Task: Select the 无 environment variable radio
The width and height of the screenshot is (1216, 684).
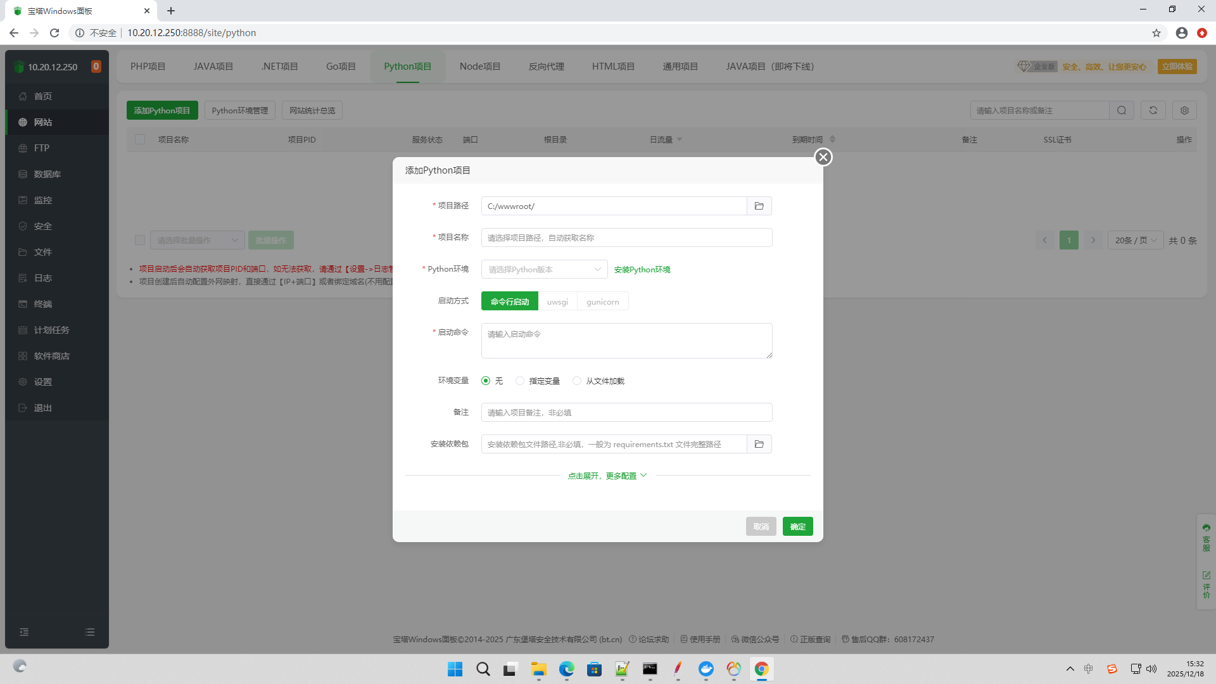Action: click(486, 381)
